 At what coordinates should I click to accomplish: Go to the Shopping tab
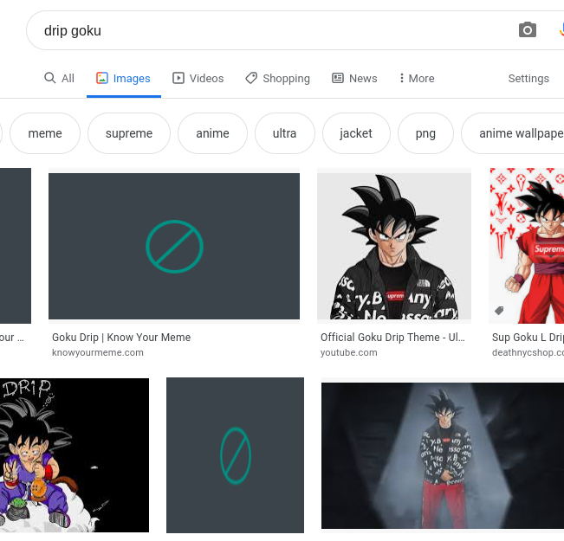tap(277, 78)
